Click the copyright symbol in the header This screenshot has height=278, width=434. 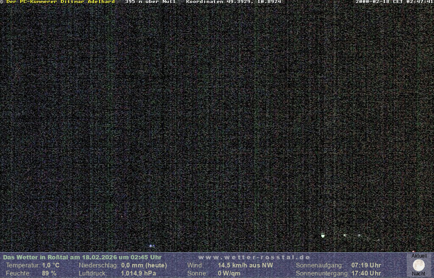[2, 2]
